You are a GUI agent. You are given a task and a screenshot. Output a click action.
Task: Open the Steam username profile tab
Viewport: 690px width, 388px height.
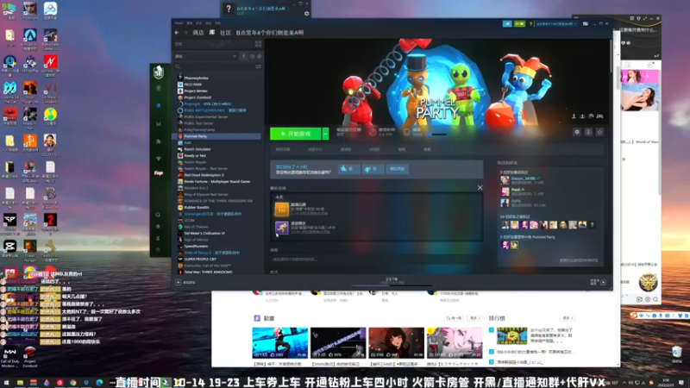coord(270,33)
